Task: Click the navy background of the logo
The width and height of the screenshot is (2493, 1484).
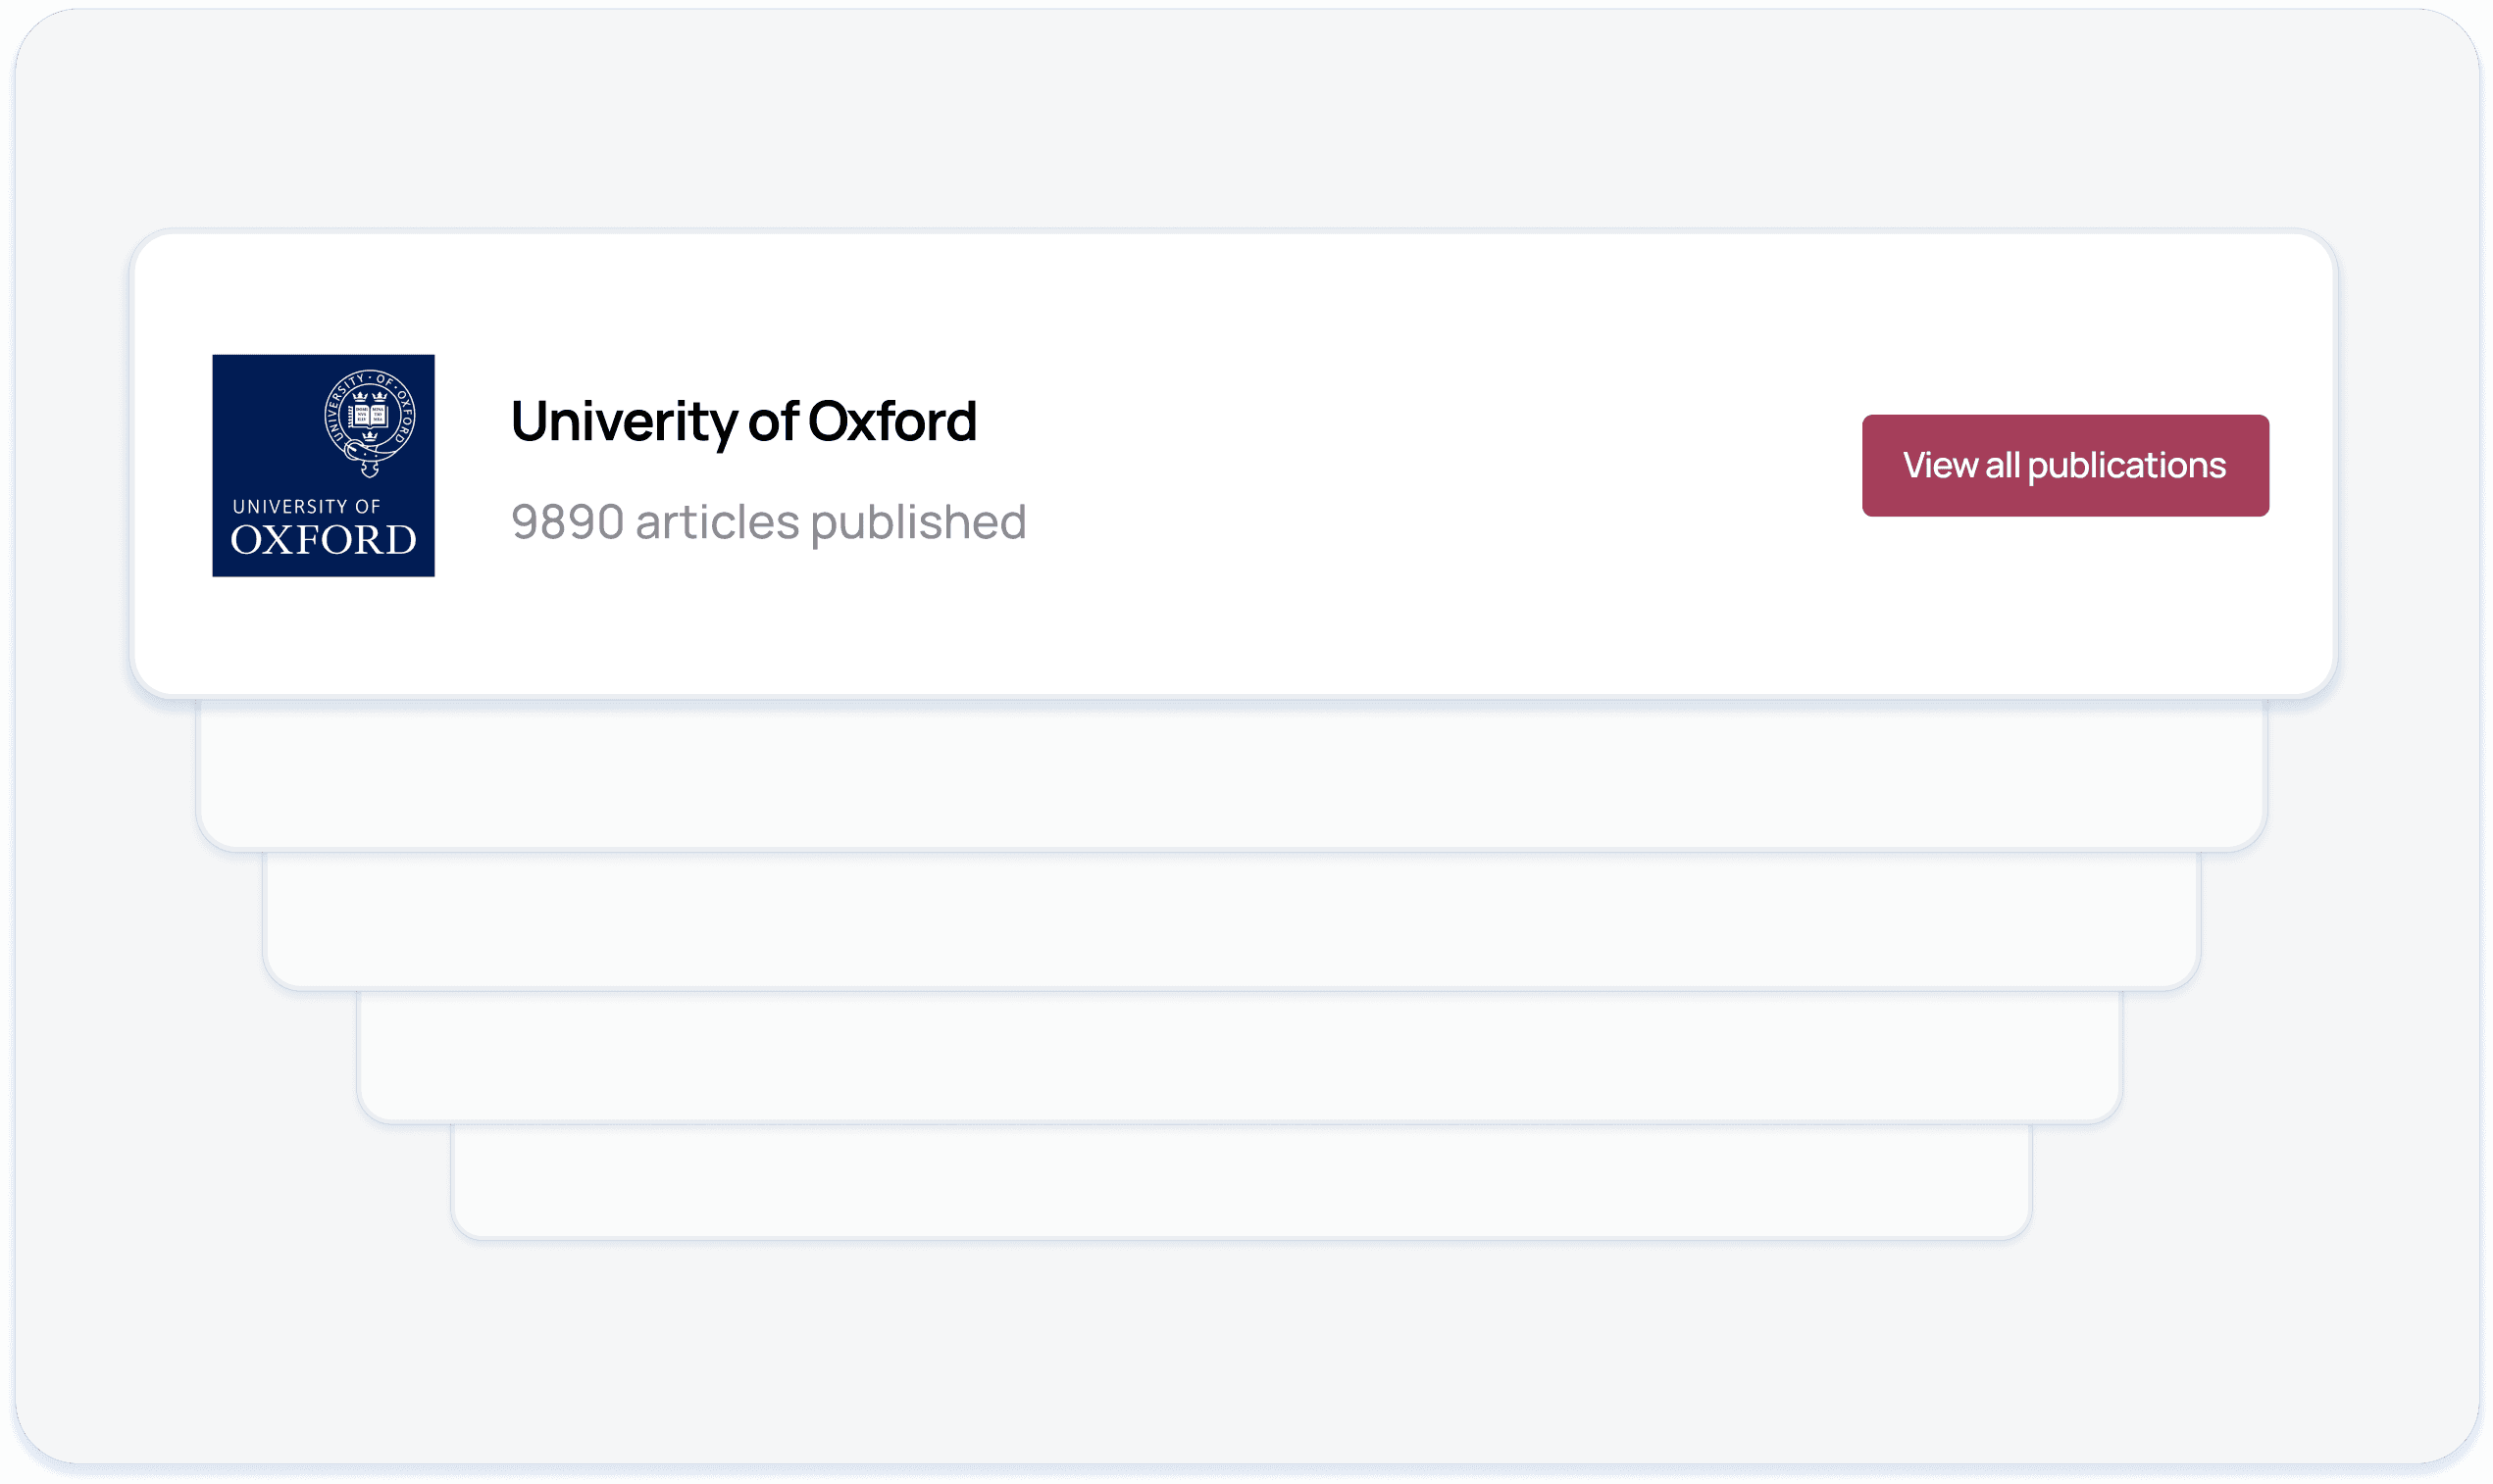Action: click(x=260, y=420)
